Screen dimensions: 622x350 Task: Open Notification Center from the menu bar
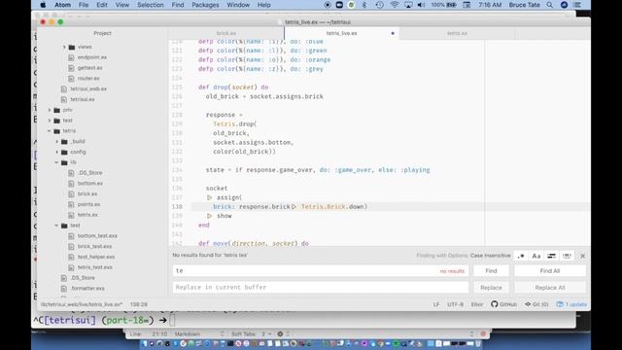click(x=577, y=5)
